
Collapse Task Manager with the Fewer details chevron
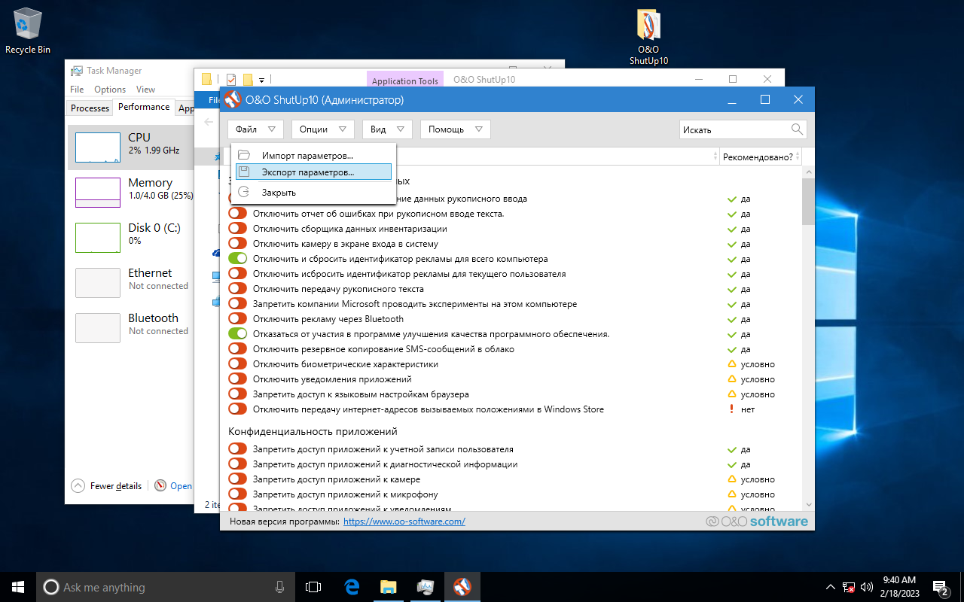(78, 485)
